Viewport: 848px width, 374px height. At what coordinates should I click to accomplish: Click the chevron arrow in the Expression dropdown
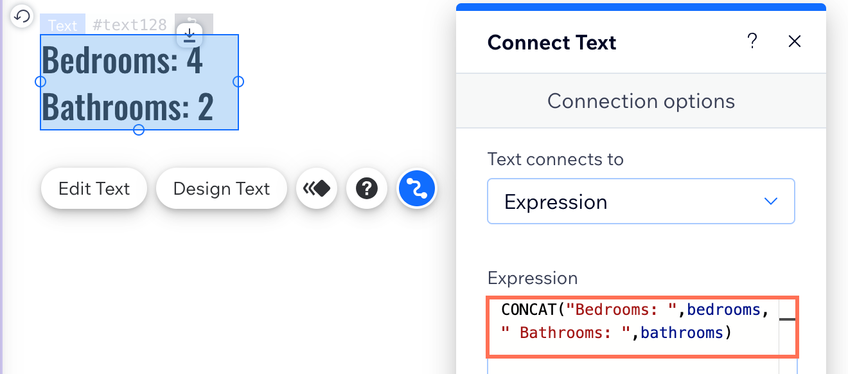click(x=771, y=201)
